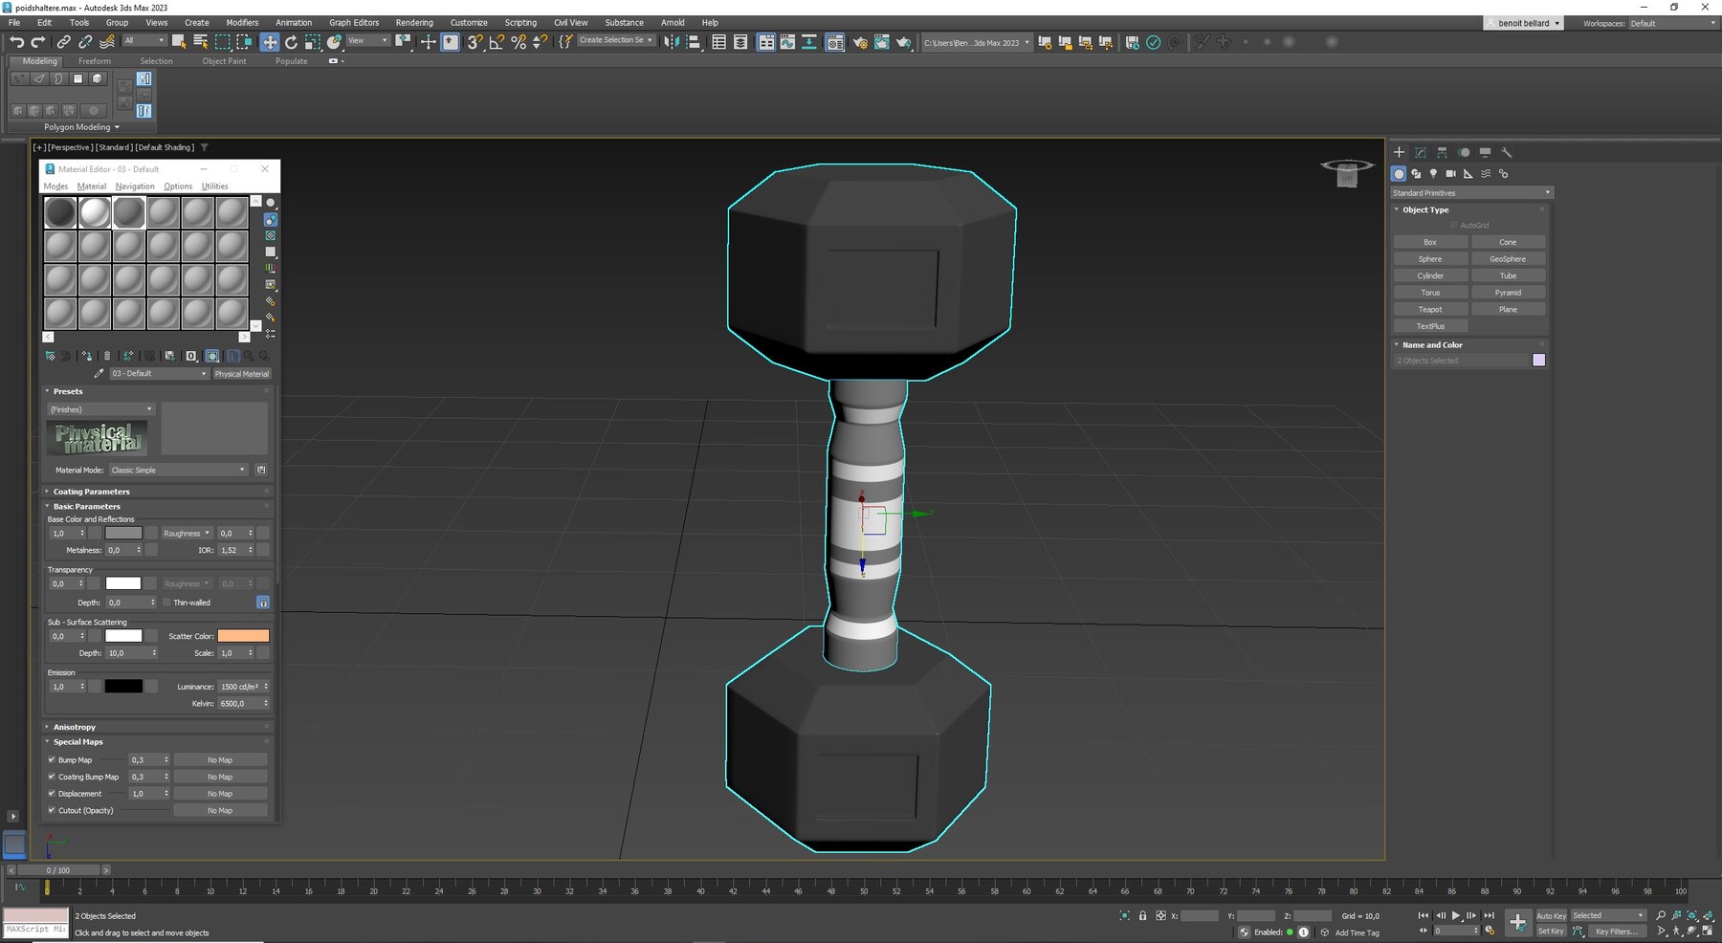This screenshot has width=1722, height=943.
Task: Click the No Map button for Displacement
Action: point(219,793)
